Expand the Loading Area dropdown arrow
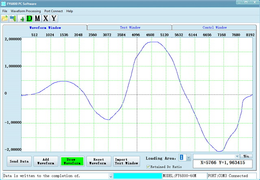The width and height of the screenshot is (260, 180). [188, 157]
